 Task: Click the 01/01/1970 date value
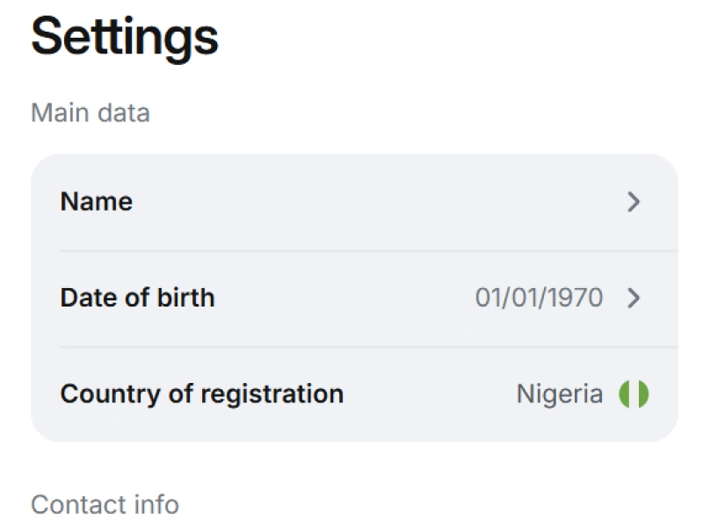click(x=539, y=298)
